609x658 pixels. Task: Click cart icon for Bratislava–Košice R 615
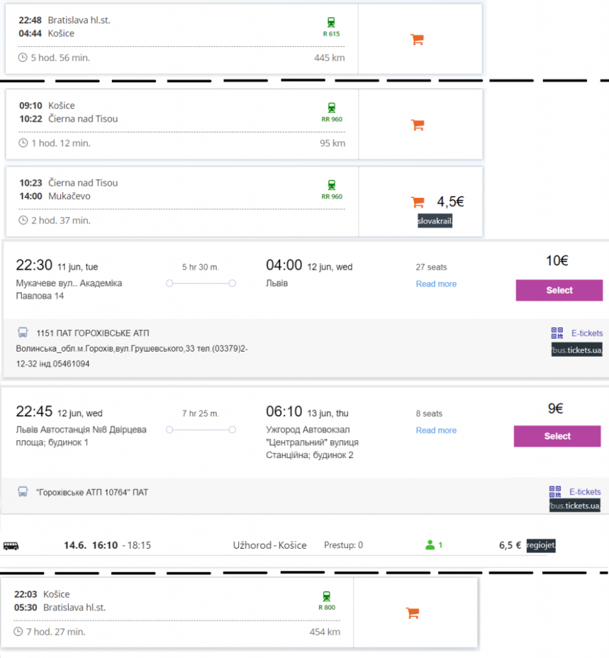click(x=417, y=40)
